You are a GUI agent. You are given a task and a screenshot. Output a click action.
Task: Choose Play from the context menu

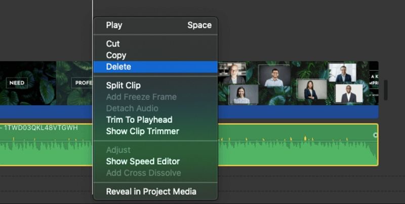155,25
